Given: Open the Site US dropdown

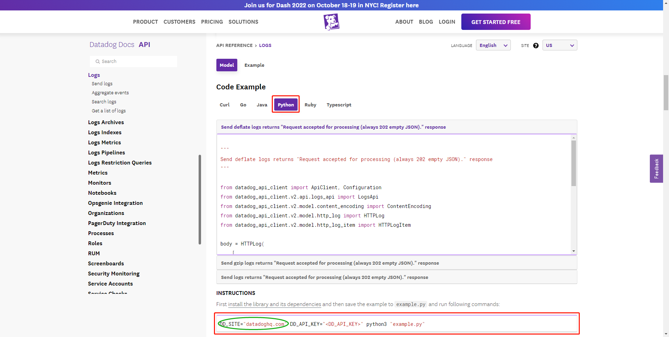Looking at the screenshot, I should tap(559, 45).
